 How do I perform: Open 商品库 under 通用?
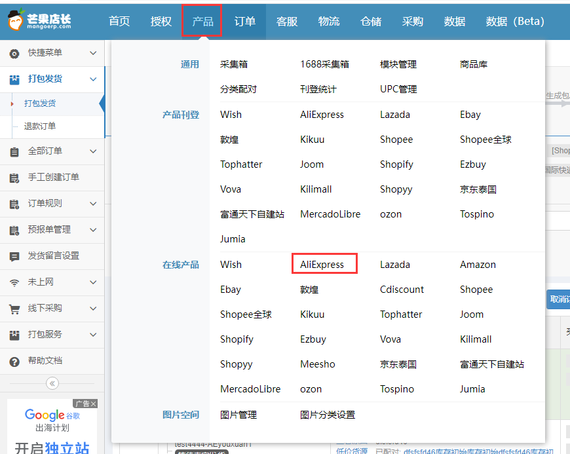pyautogui.click(x=474, y=64)
